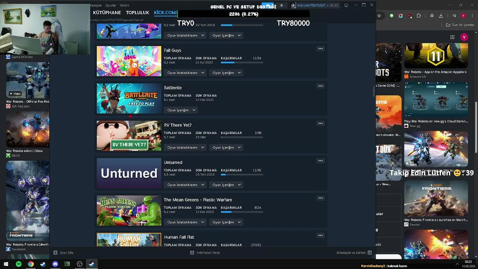Image resolution: width=478 pixels, height=269 pixels.
Task: Open the Unturned game title link
Action: pyautogui.click(x=173, y=163)
